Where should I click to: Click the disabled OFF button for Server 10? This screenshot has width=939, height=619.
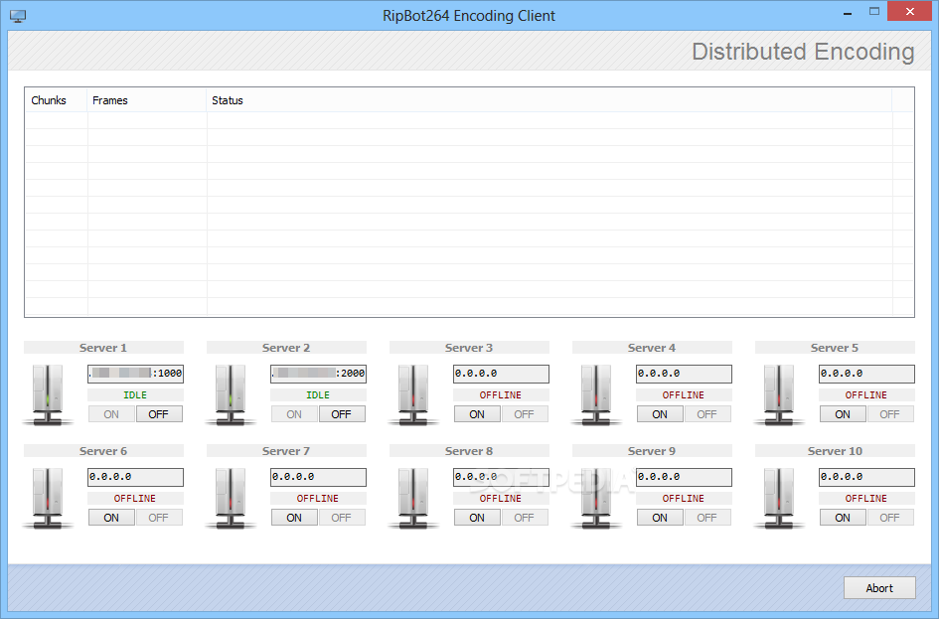[890, 518]
